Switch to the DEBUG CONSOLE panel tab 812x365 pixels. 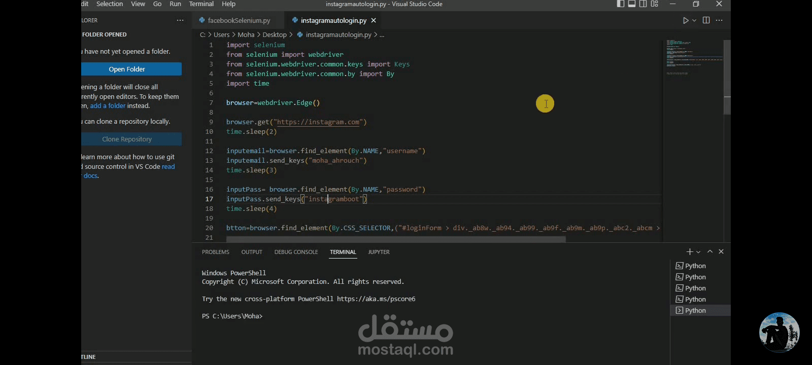(296, 252)
